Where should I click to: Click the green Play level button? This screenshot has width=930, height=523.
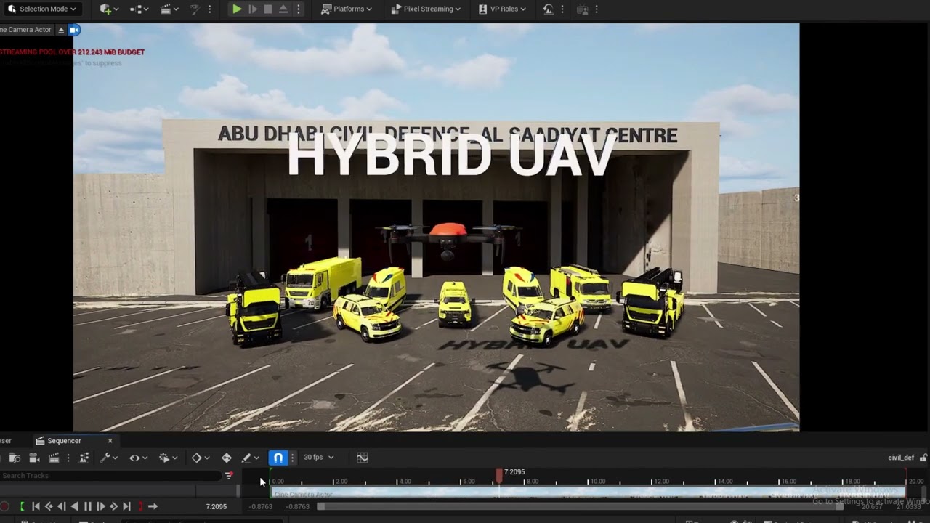(x=237, y=9)
